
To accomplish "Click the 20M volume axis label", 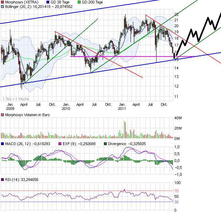I will (178, 128).
